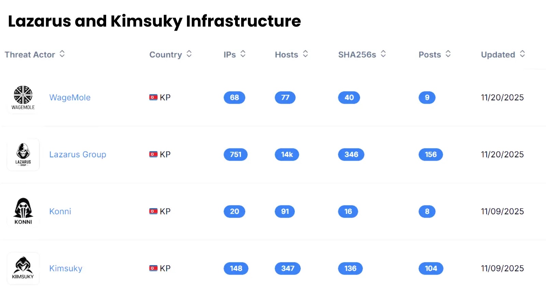
Task: Sort the table by IPs count
Action: pyautogui.click(x=243, y=54)
